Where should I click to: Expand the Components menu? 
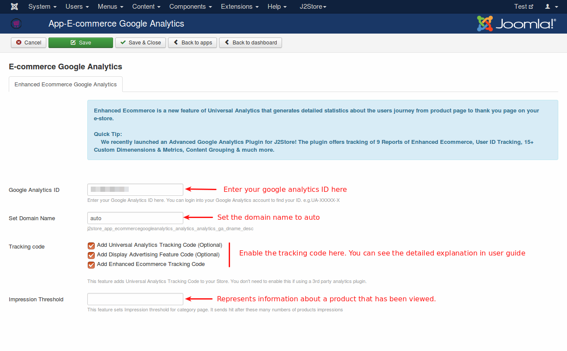click(x=191, y=7)
